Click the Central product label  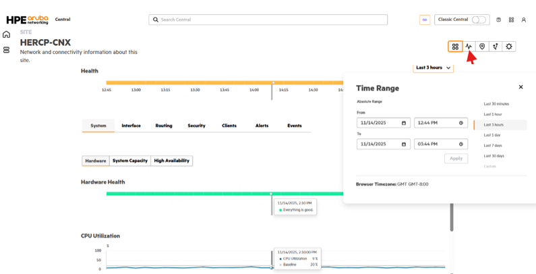63,20
